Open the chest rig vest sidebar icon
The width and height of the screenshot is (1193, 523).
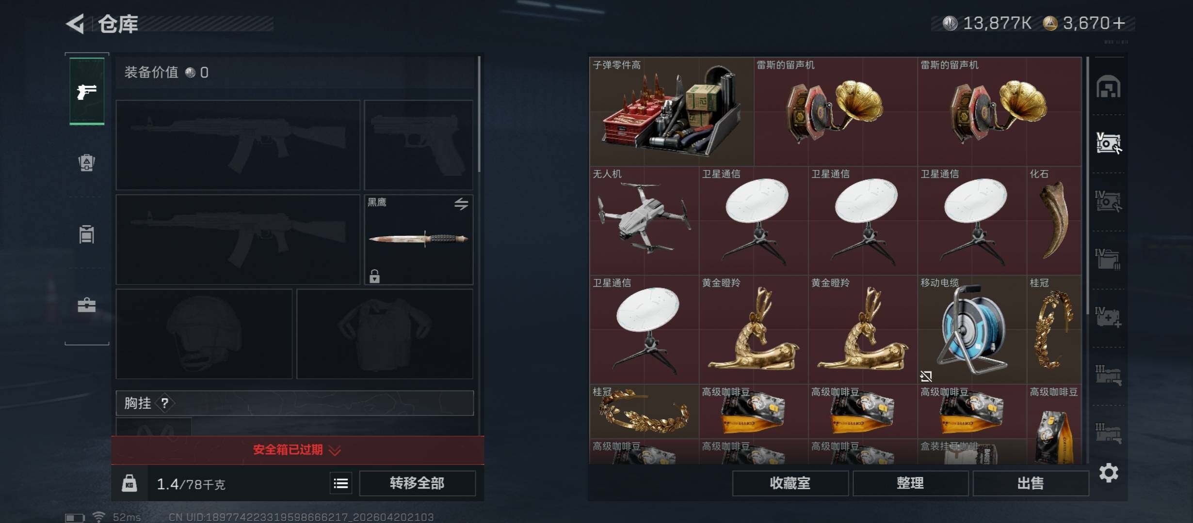87,234
